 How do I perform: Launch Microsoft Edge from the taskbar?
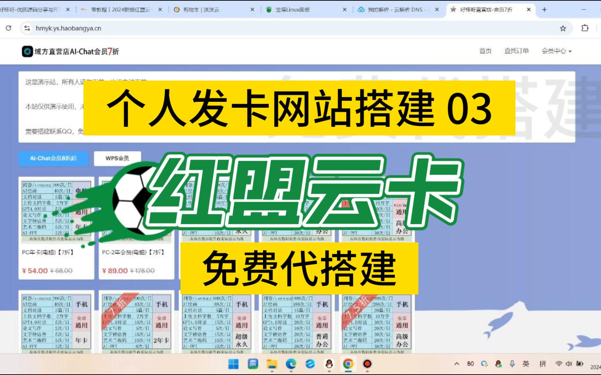(291, 364)
